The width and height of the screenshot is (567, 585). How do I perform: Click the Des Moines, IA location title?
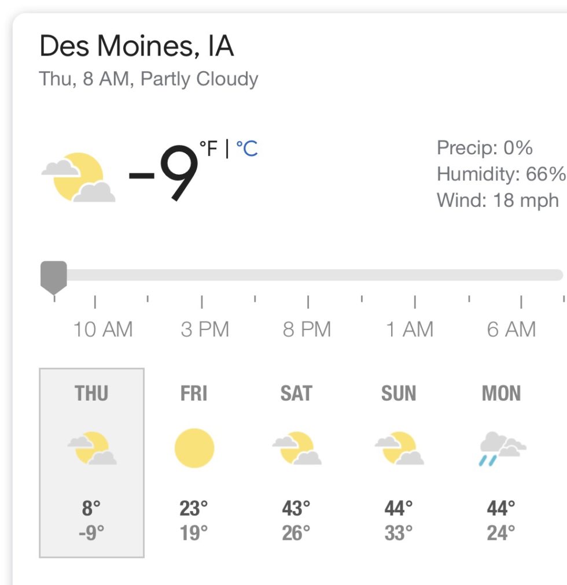click(137, 46)
